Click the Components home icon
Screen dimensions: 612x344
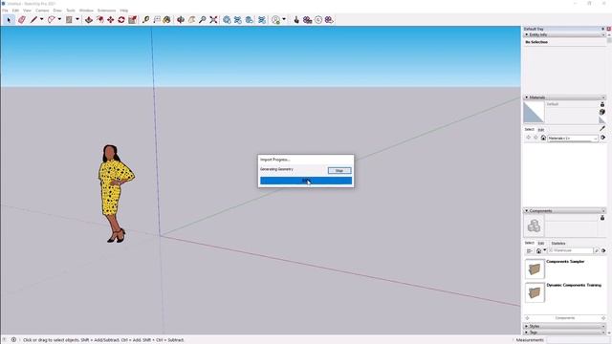pos(539,250)
